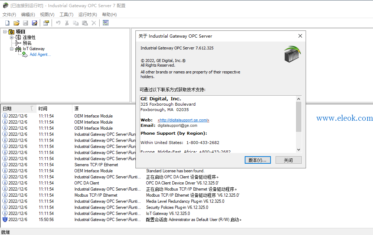Open the 编辑(E) menu
Viewport: 373px width, 235px height.
tap(28, 15)
